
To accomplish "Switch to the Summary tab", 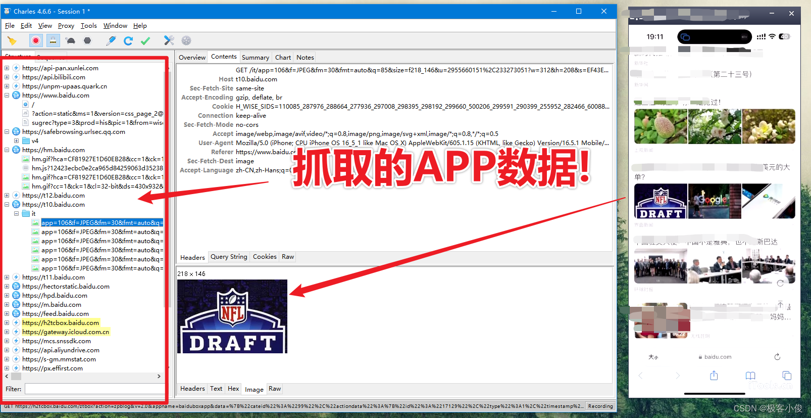I will tap(255, 57).
